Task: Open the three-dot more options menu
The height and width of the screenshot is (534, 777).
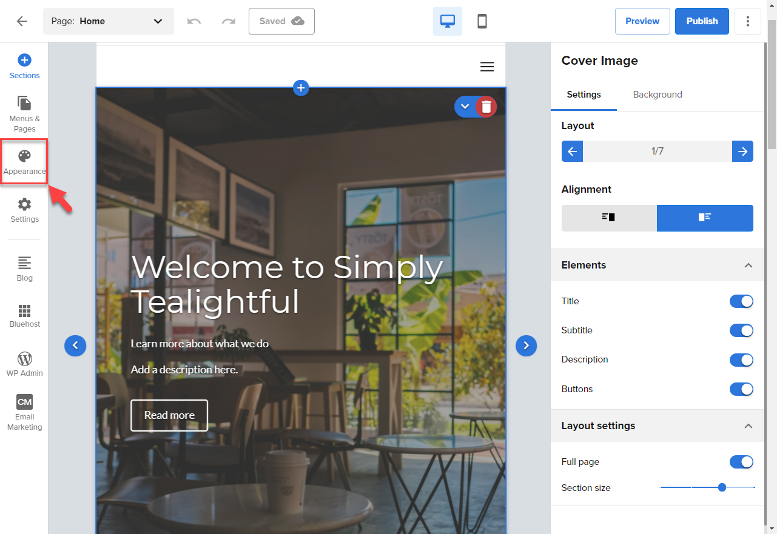Action: click(748, 21)
